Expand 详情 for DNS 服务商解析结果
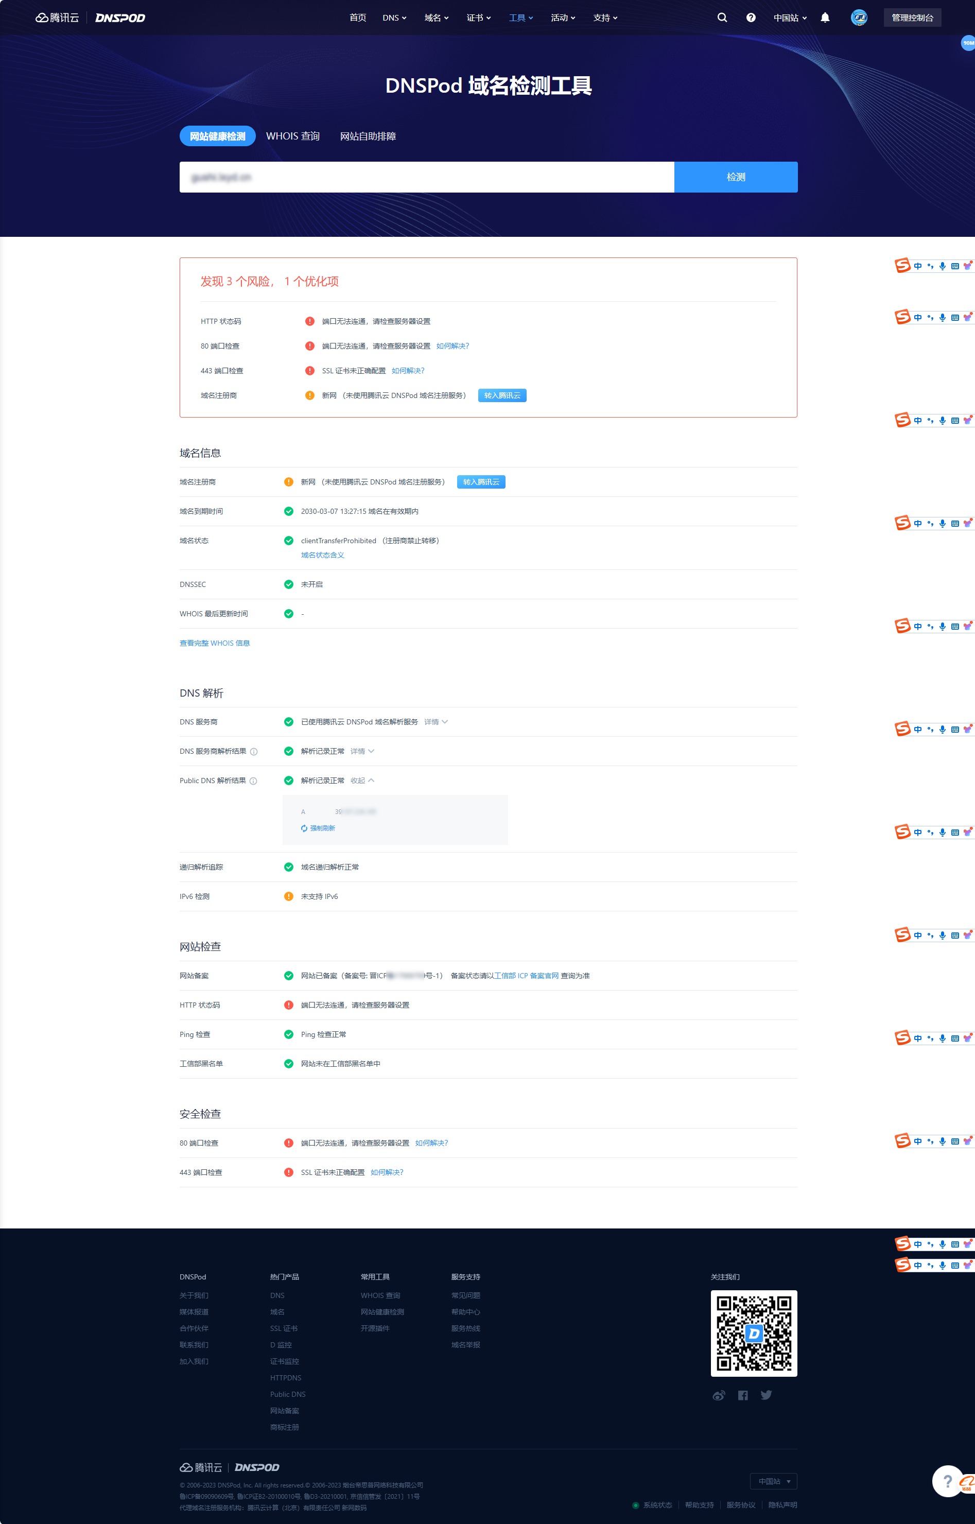Image resolution: width=975 pixels, height=1524 pixels. click(362, 751)
